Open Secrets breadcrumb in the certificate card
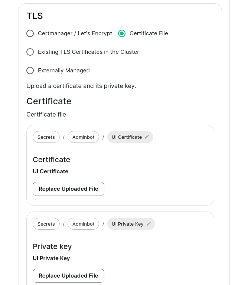This screenshot has height=285, width=238. tap(46, 137)
